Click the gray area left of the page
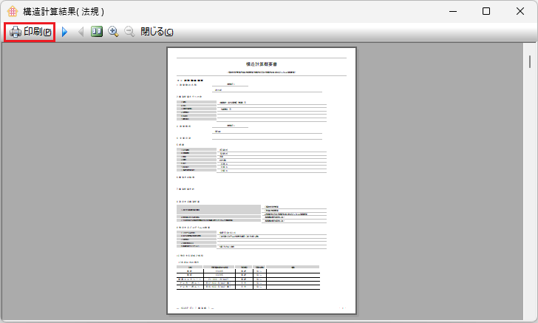 (81, 185)
